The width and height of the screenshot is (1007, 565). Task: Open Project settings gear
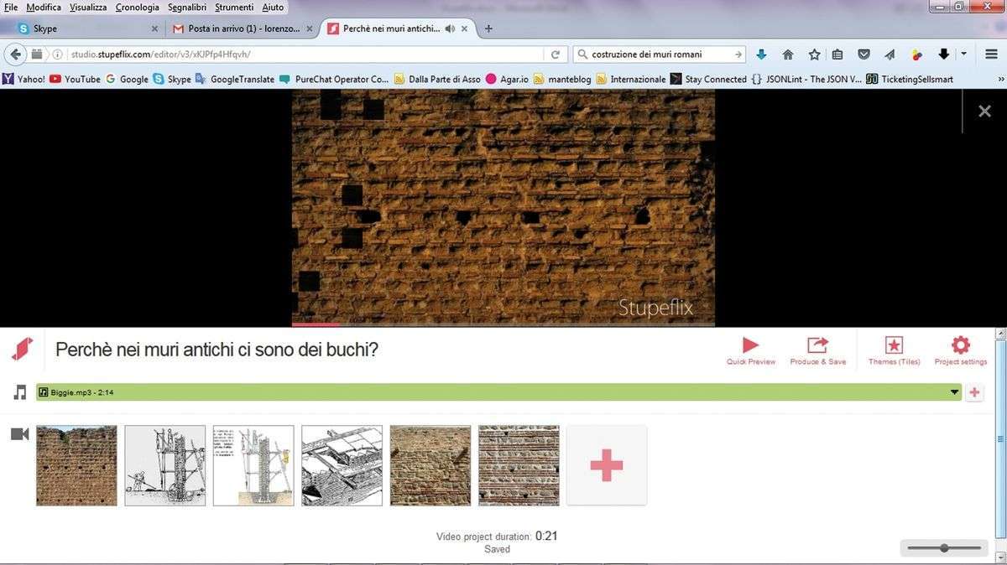960,345
